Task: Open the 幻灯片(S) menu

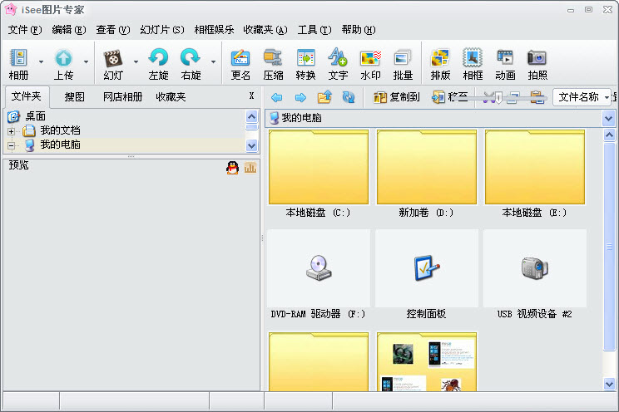Action: (x=162, y=30)
